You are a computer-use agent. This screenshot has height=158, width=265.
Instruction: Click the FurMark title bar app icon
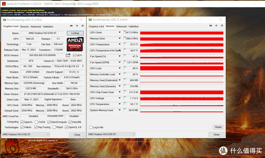(x=4, y=4)
